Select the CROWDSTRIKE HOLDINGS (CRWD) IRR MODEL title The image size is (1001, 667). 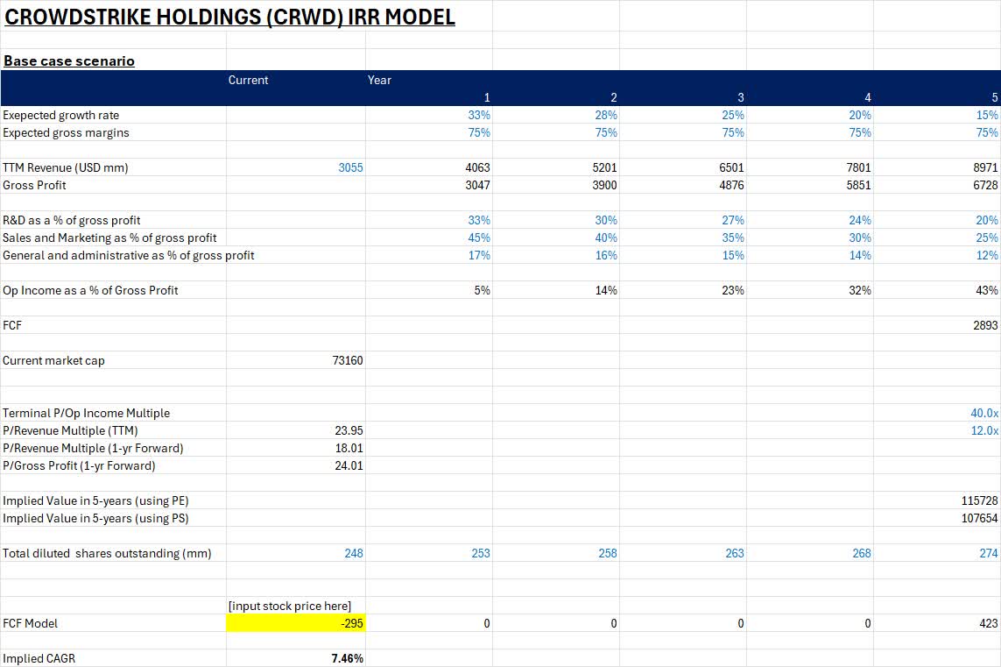coord(229,17)
